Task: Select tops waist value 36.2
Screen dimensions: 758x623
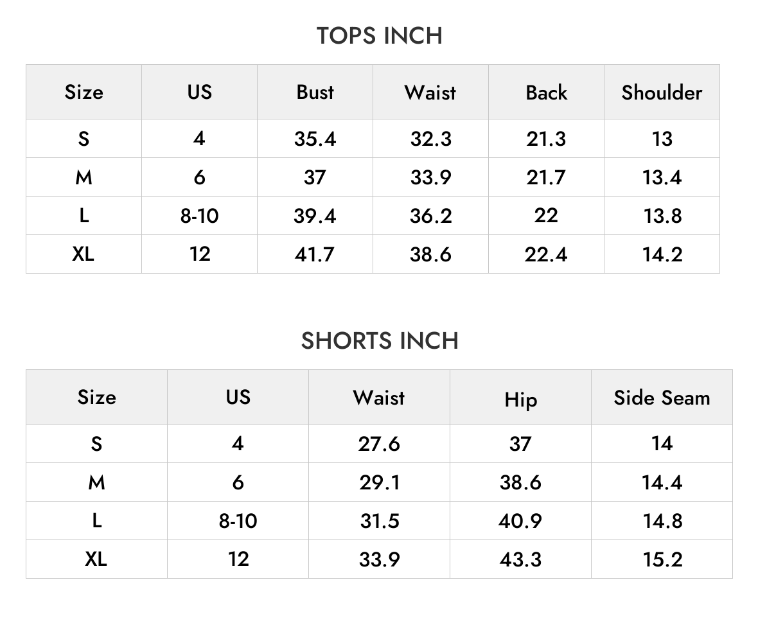Action: point(431,216)
